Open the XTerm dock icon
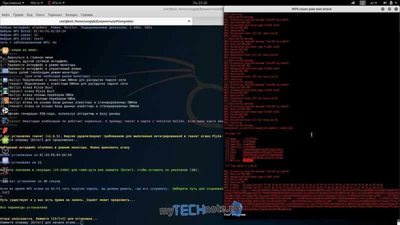 5,170
